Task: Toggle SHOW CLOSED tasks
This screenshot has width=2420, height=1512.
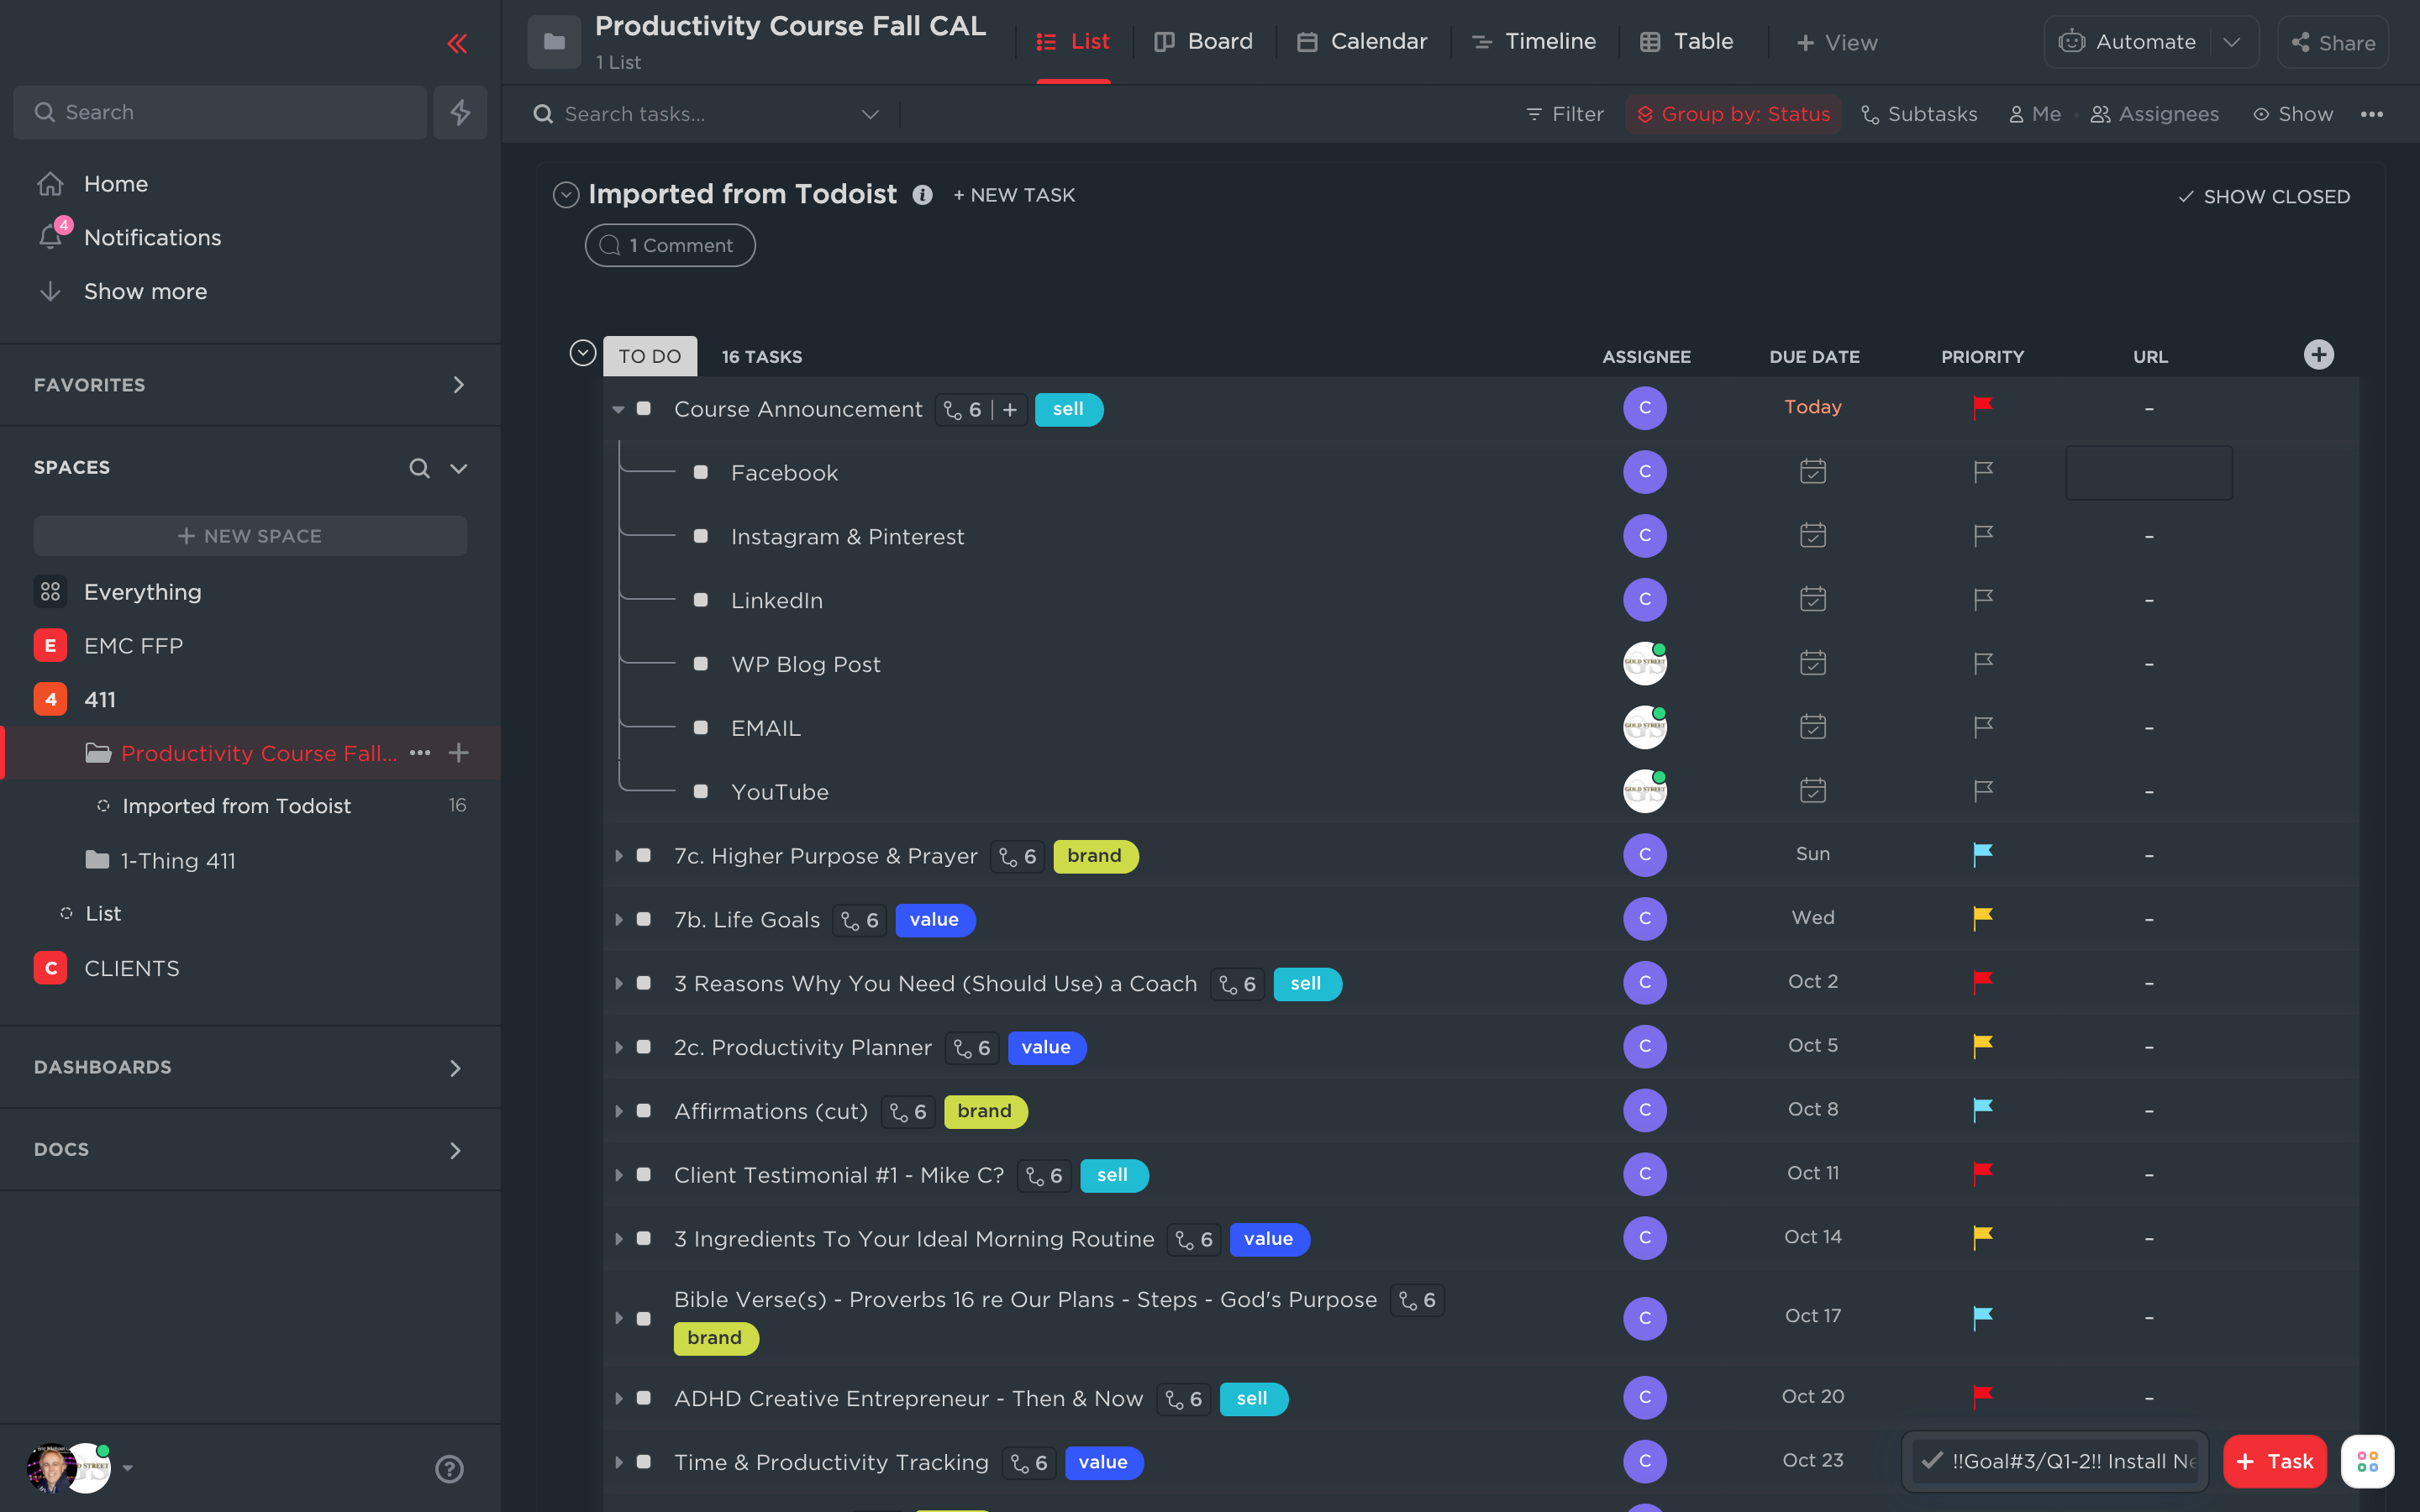Action: tap(2264, 197)
